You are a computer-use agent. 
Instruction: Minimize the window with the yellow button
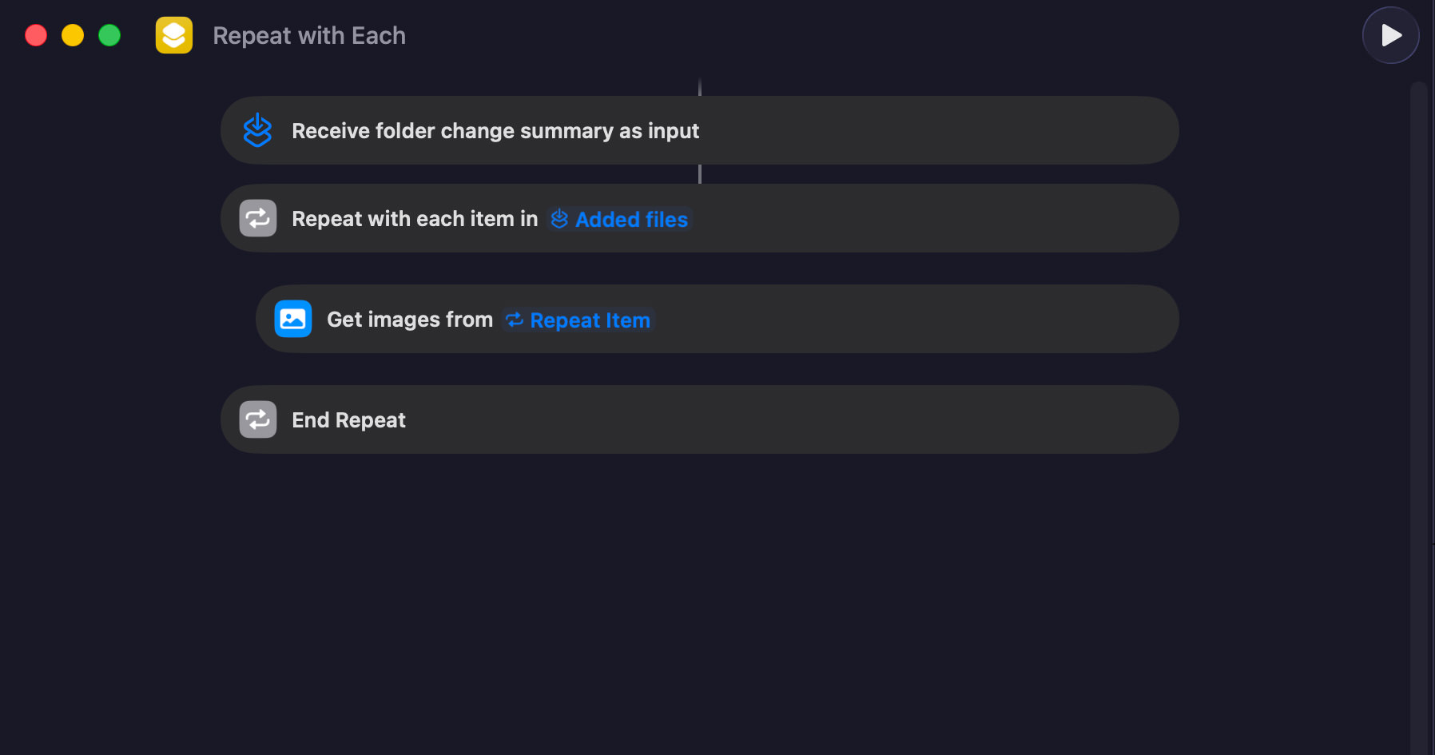[72, 35]
